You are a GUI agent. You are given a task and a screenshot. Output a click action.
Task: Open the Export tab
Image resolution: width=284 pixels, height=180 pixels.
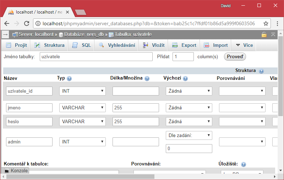click(x=184, y=45)
